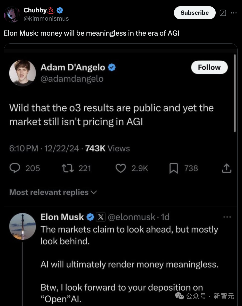Open more options on Elon Musk's reply
242x306 pixels.
click(x=227, y=217)
